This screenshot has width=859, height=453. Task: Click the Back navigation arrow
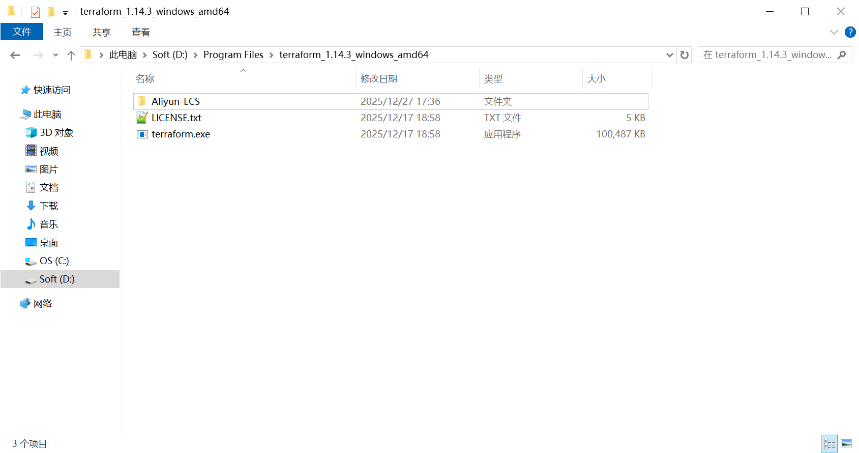click(15, 55)
